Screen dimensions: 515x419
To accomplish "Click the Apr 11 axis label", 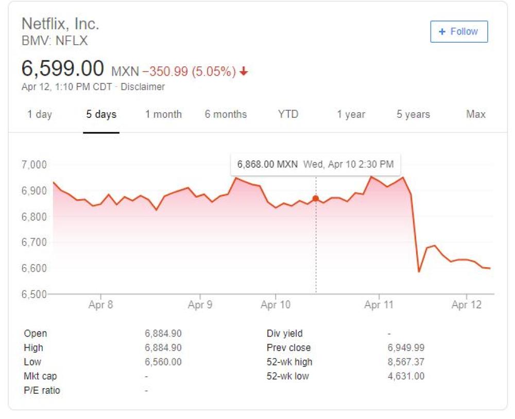I will click(379, 305).
